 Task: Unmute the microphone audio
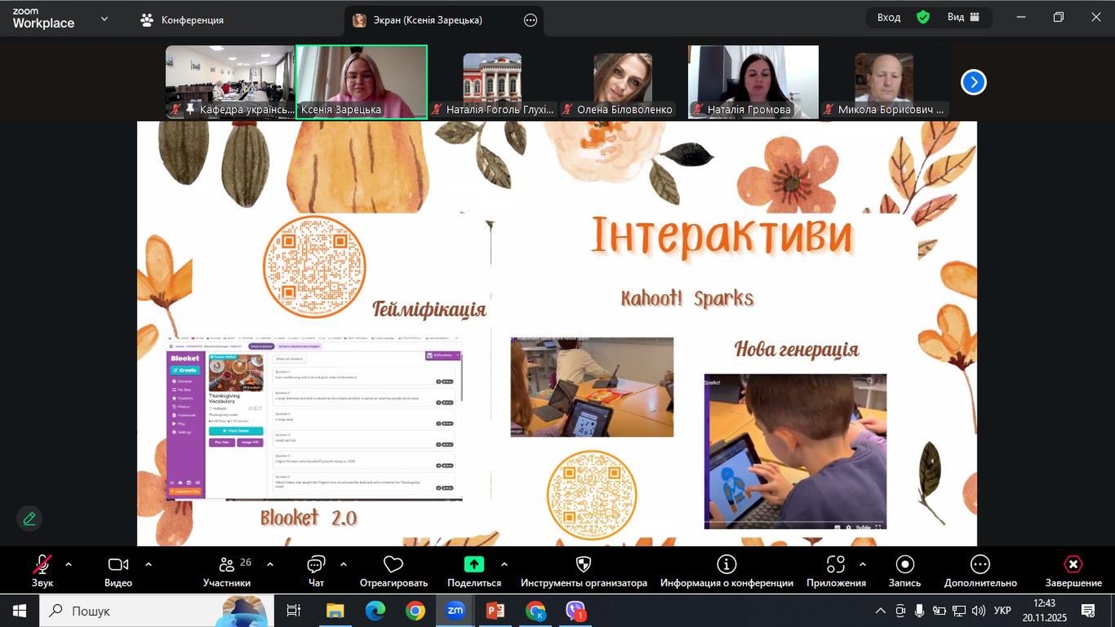(42, 565)
